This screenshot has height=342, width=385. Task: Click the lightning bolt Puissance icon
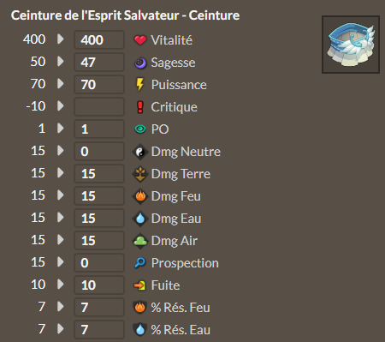[139, 85]
